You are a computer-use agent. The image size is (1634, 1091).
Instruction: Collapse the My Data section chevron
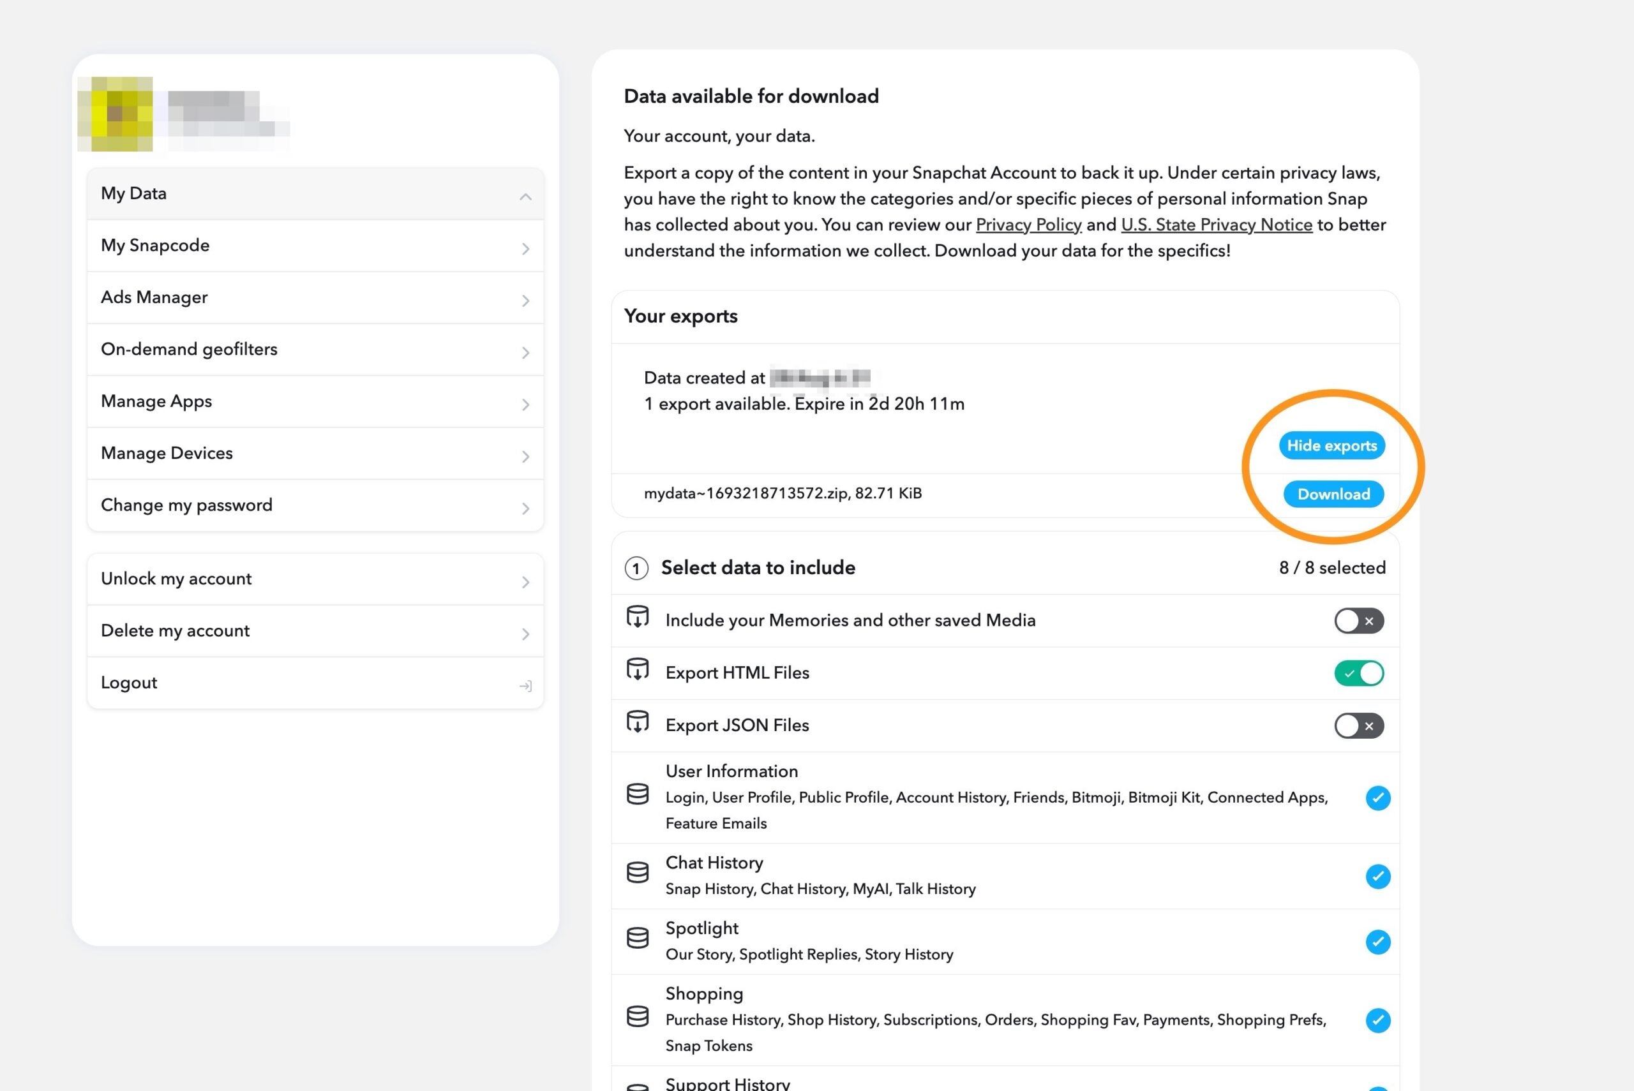(525, 197)
